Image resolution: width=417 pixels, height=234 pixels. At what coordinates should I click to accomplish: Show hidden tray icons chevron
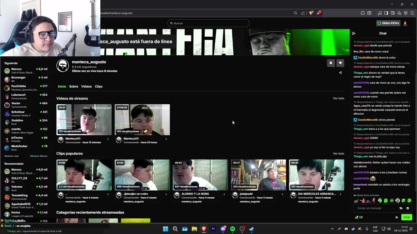pos(332,229)
